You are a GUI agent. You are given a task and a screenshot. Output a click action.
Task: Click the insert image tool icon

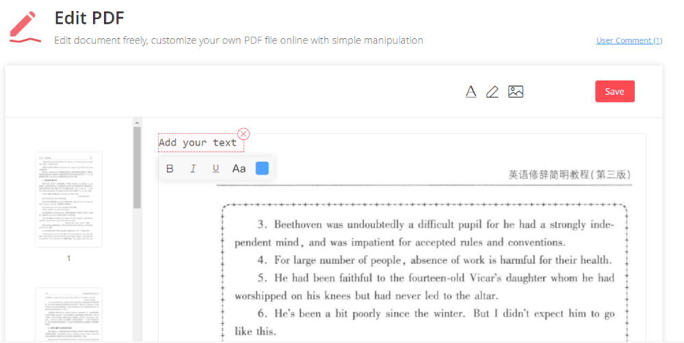coord(516,92)
